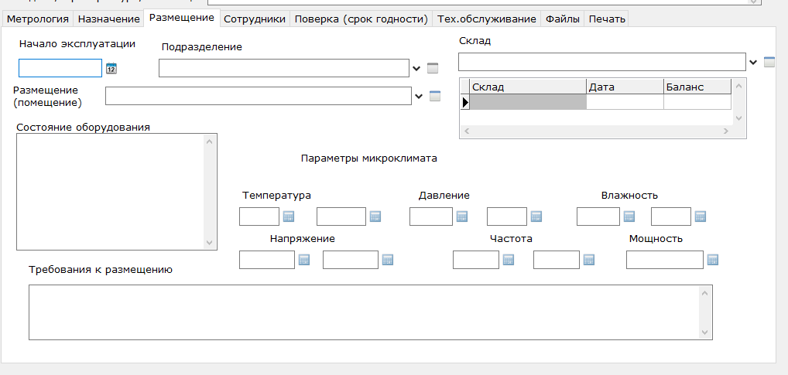Screen dimensions: 788x375
Task: Click scroll-down arrow of the Склад grid
Action: click(x=738, y=118)
